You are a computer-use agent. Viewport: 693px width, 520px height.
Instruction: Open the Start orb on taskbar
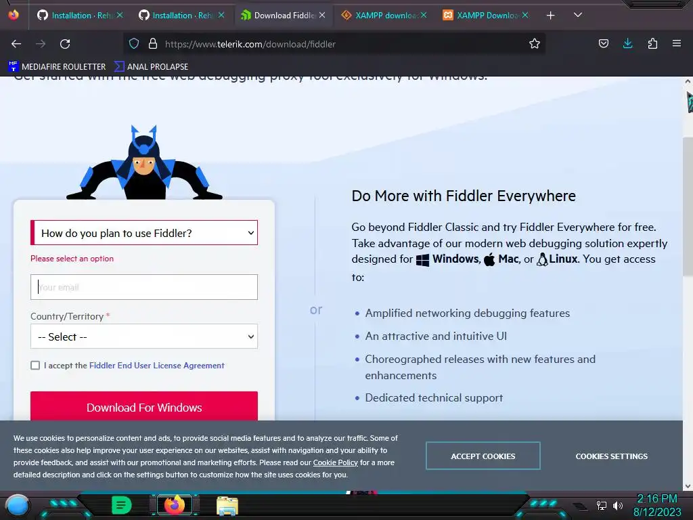(18, 505)
